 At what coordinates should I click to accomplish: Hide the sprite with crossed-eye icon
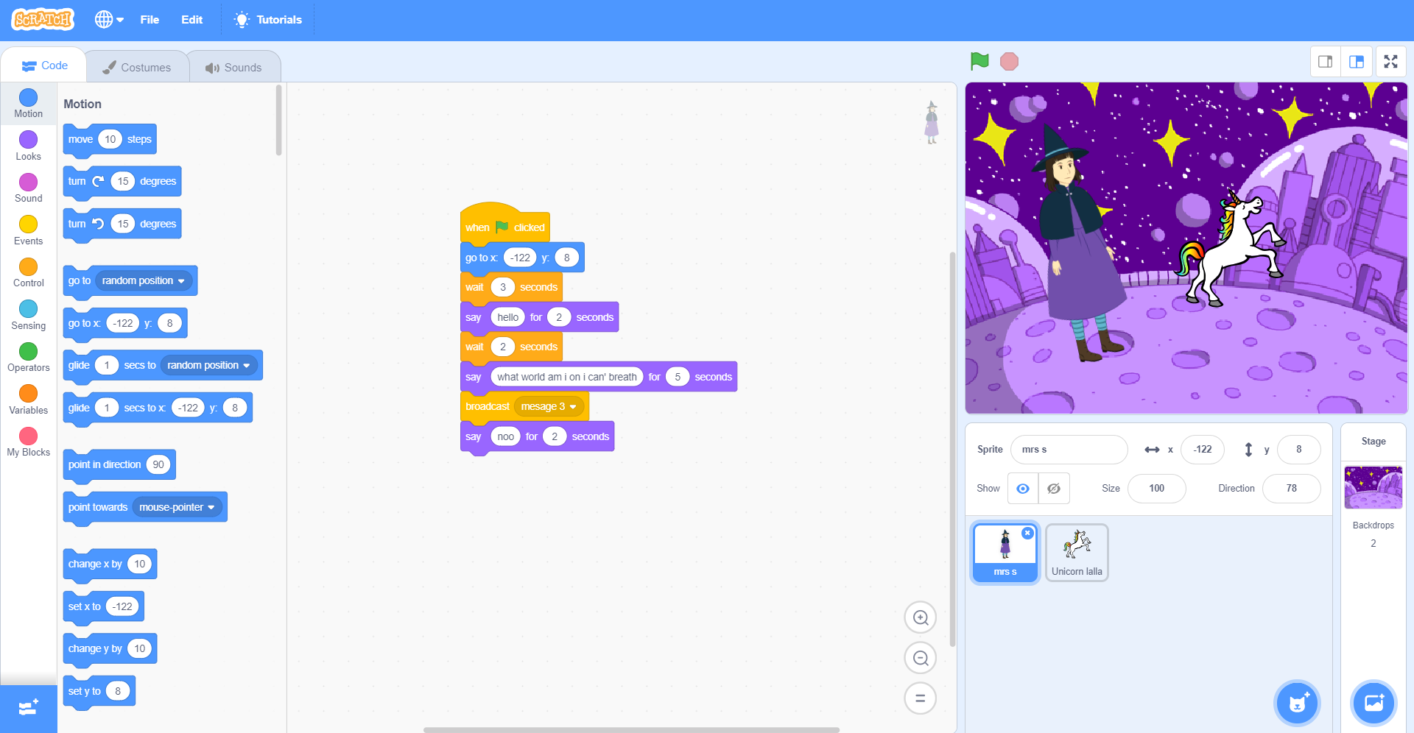[1054, 488]
